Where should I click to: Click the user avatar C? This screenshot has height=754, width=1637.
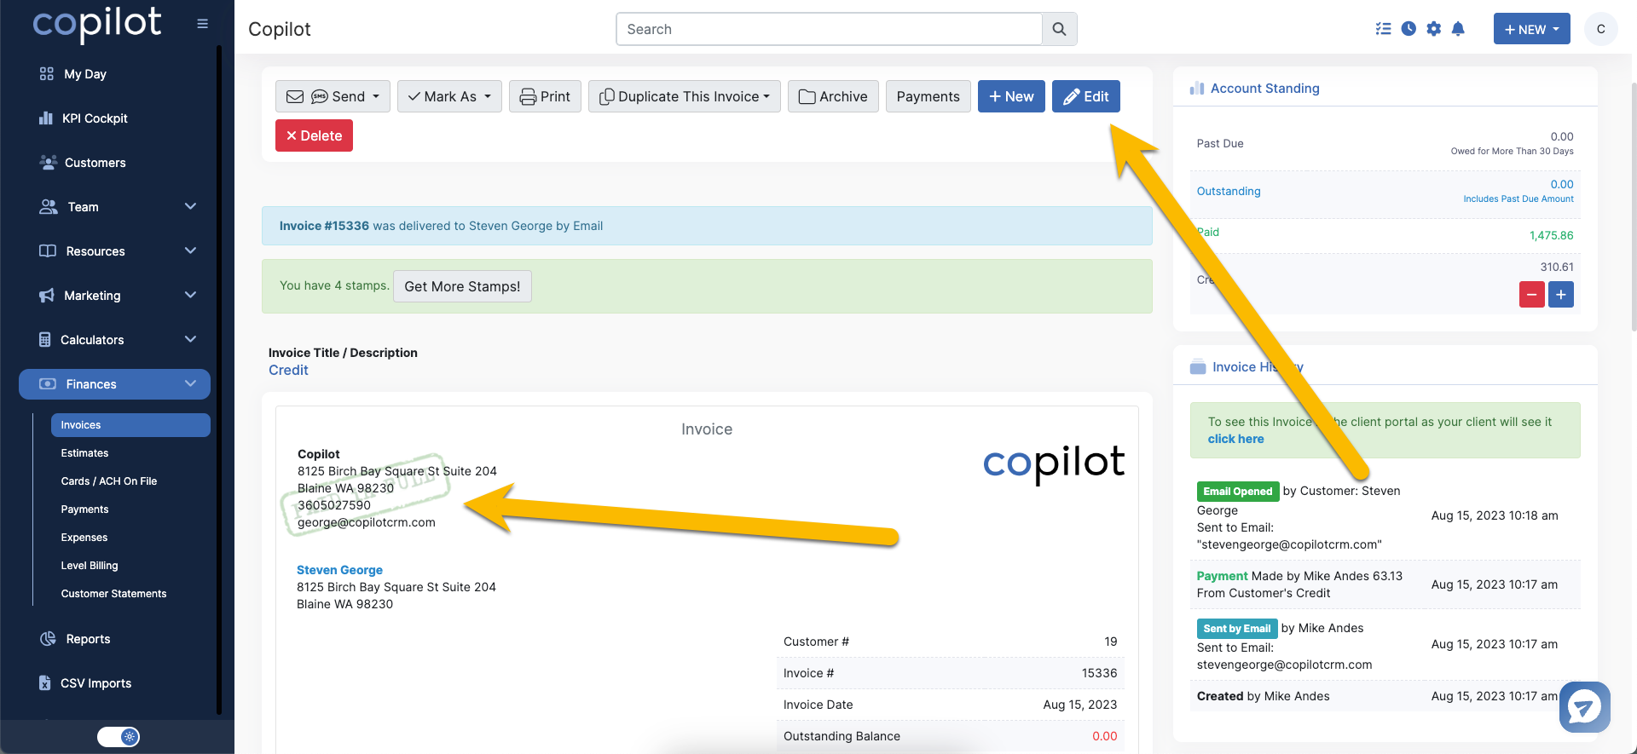pos(1600,29)
